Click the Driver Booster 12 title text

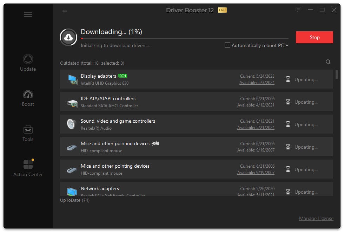pyautogui.click(x=190, y=10)
